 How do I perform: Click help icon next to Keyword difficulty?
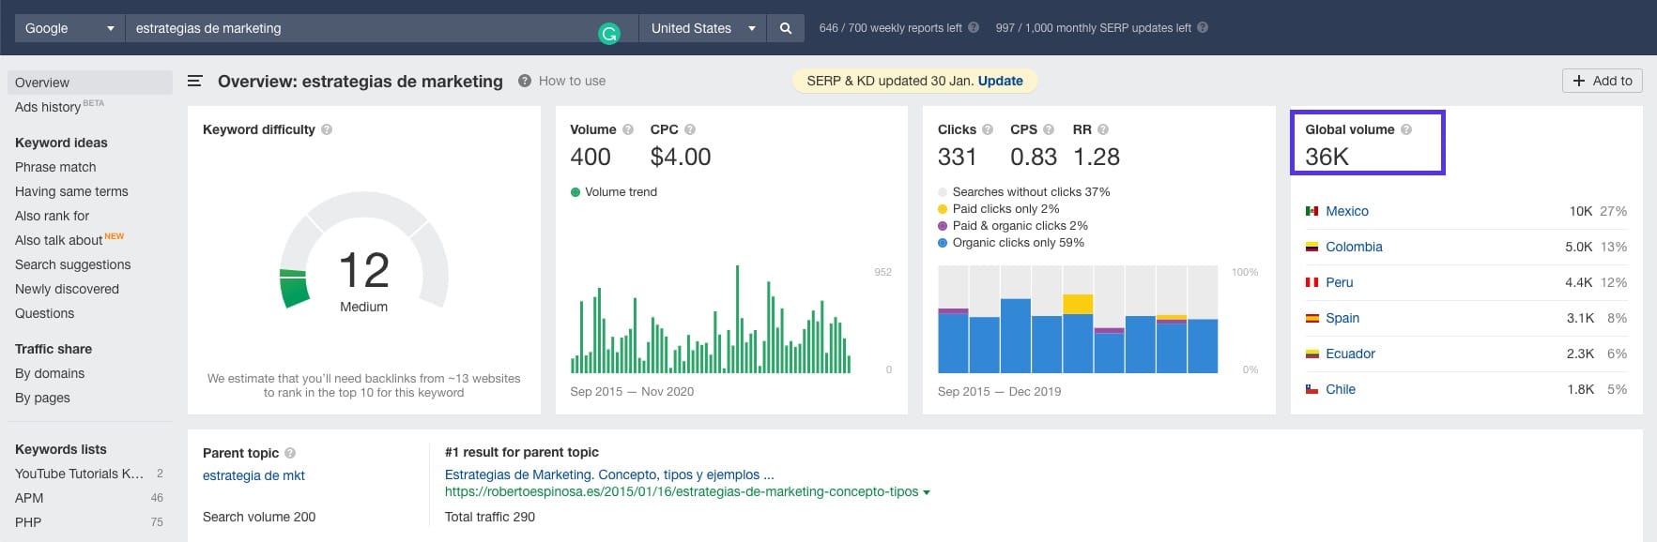(327, 129)
